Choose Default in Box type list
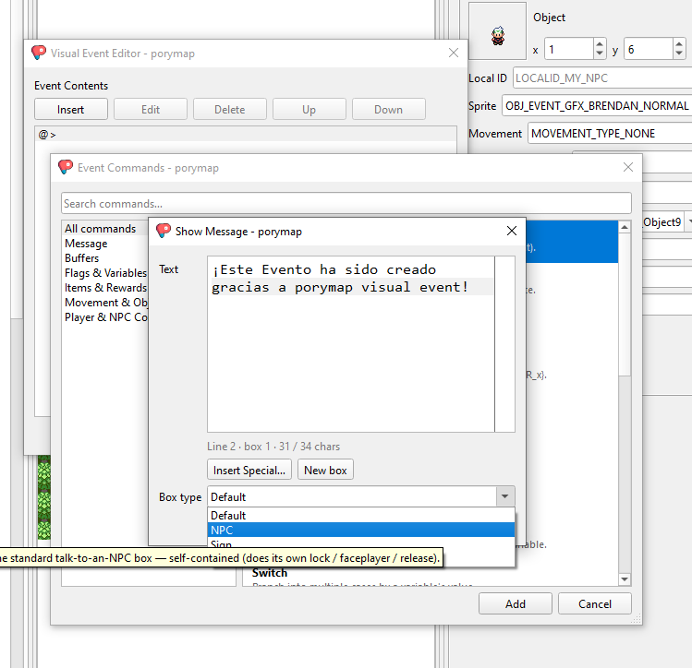 pos(361,515)
